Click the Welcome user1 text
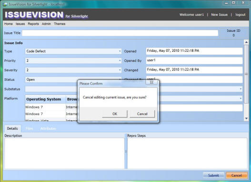Screen dimensions: 251x182 [x=191, y=15]
